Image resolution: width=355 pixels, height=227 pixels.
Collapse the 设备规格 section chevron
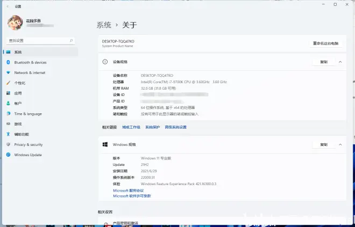click(x=340, y=62)
